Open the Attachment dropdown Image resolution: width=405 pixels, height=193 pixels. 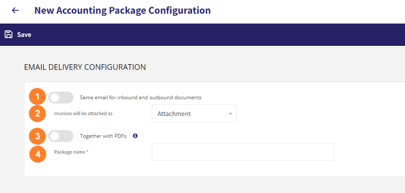[x=194, y=113]
